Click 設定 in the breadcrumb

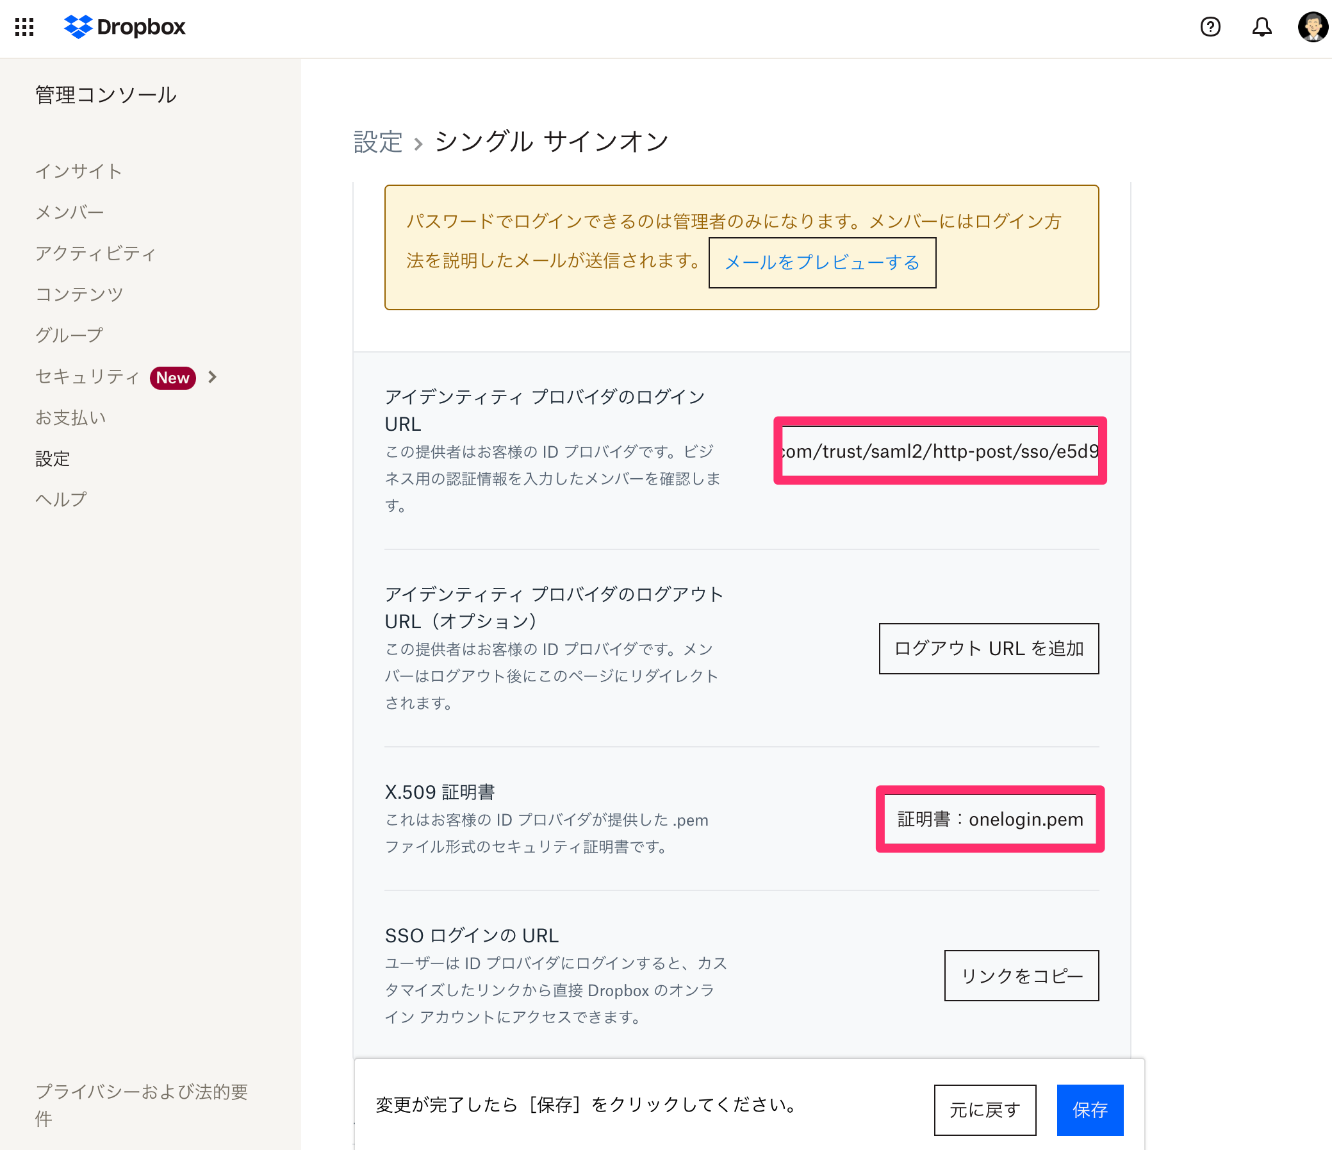pyautogui.click(x=378, y=142)
